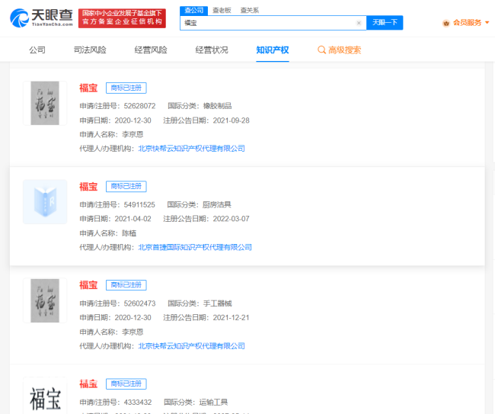Select 国际分类: 手工器械 text
This screenshot has width=495, height=414.
[x=200, y=303]
